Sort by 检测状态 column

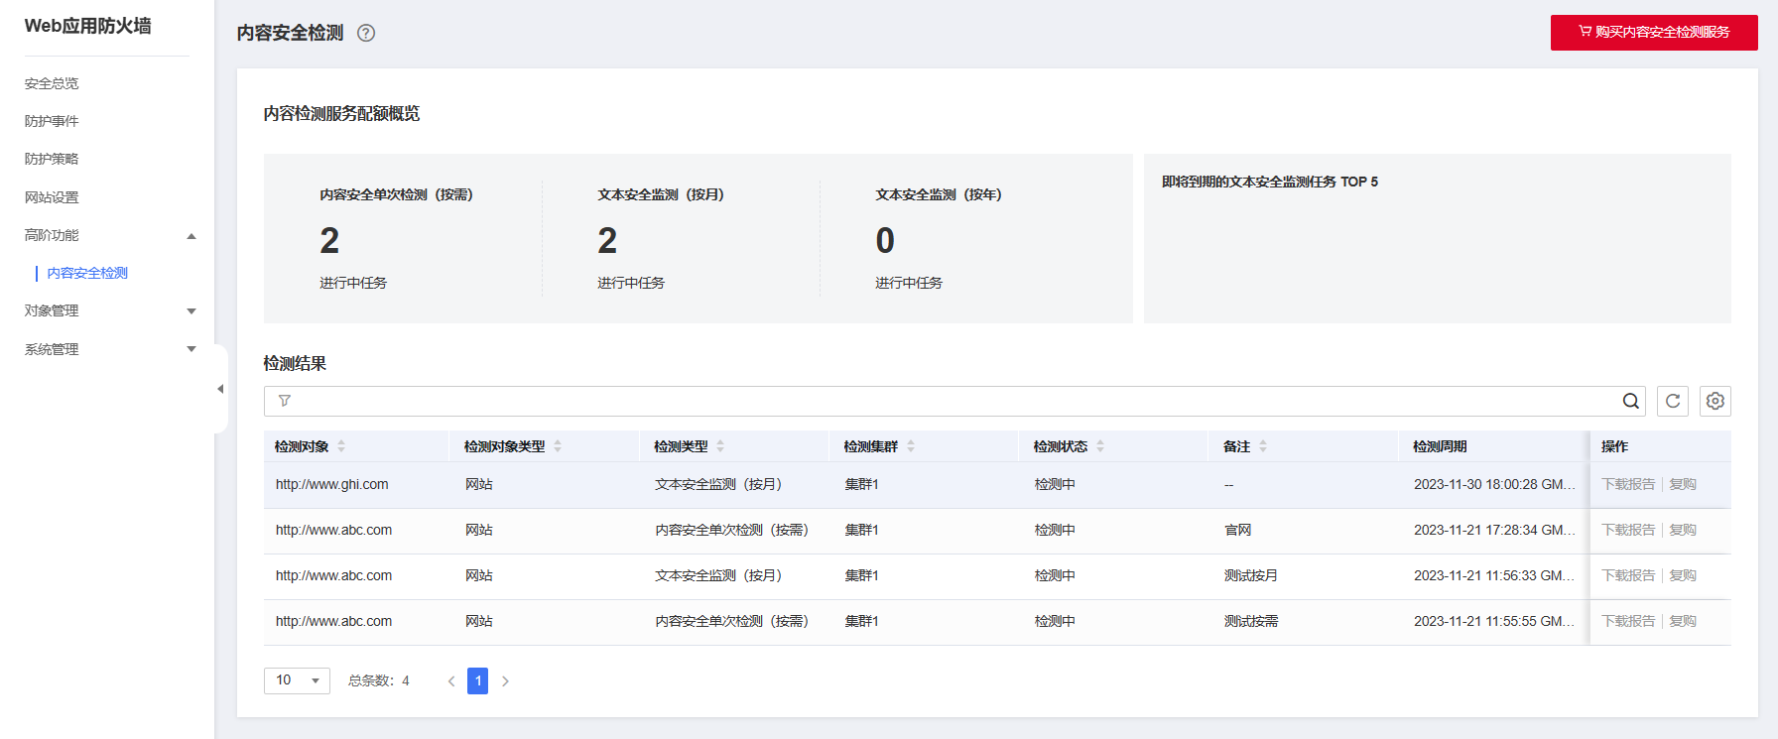pyautogui.click(x=1100, y=446)
